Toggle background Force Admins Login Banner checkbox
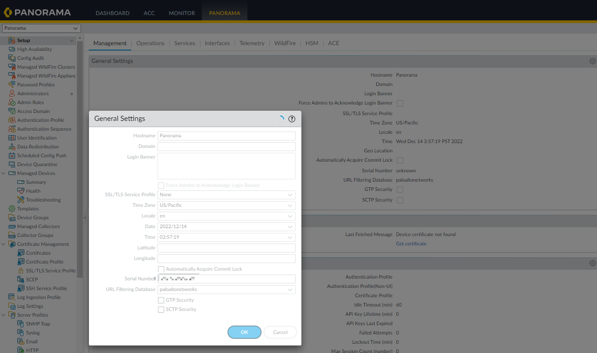 point(400,103)
